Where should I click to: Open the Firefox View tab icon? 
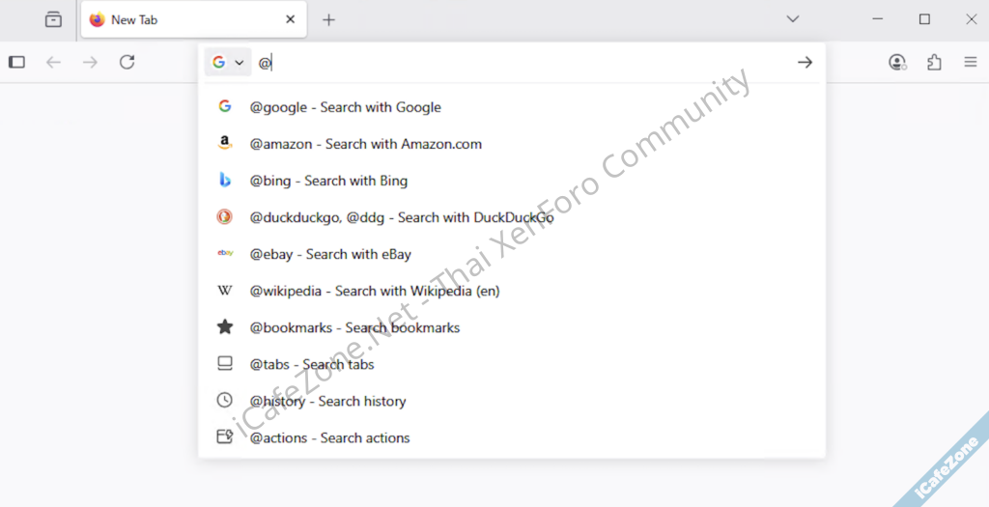click(54, 19)
